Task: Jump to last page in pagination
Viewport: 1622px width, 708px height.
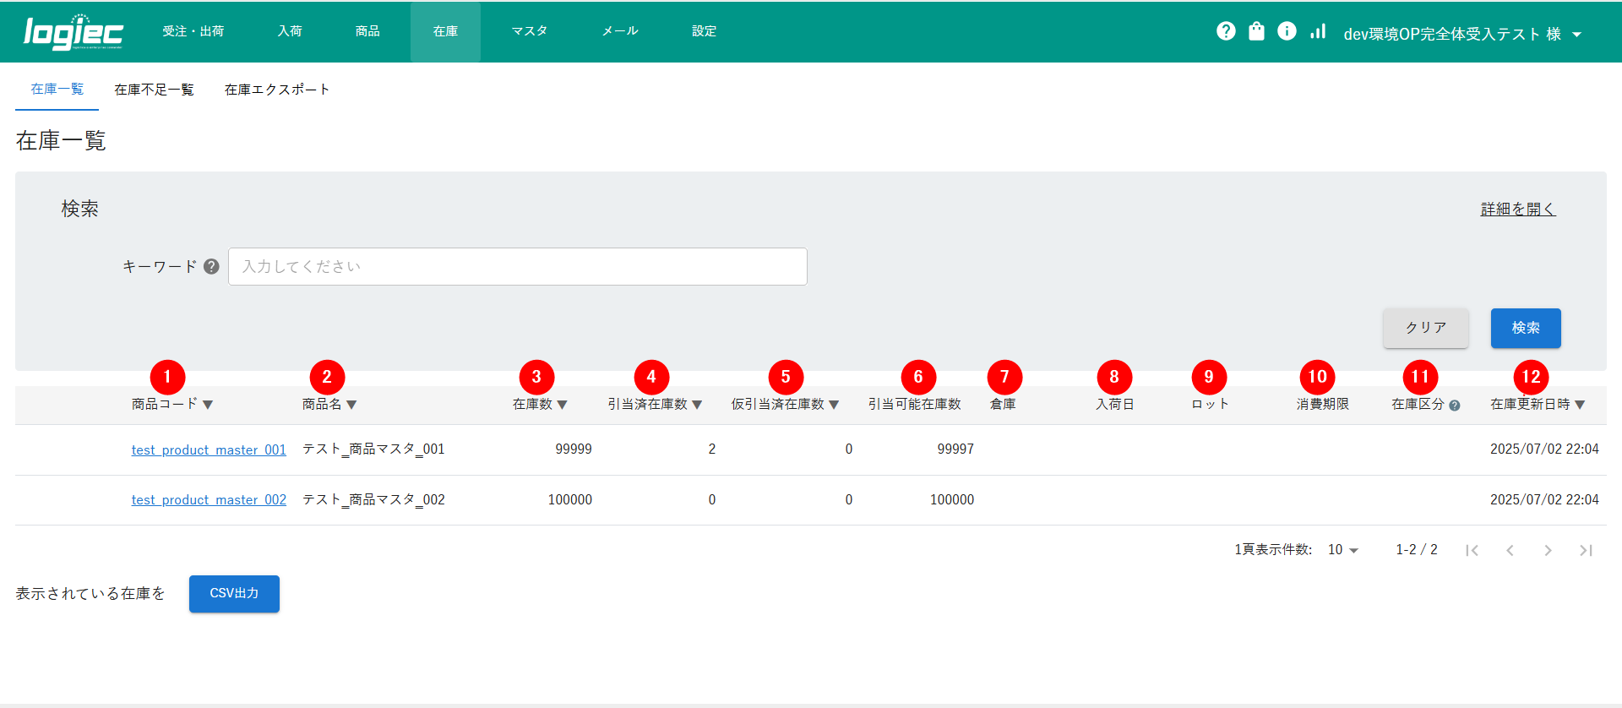Action: point(1586,550)
